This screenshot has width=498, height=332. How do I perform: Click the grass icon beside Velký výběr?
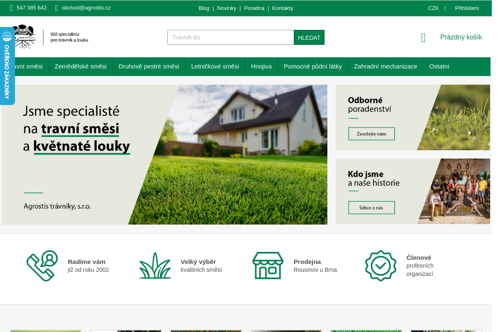coord(155,266)
